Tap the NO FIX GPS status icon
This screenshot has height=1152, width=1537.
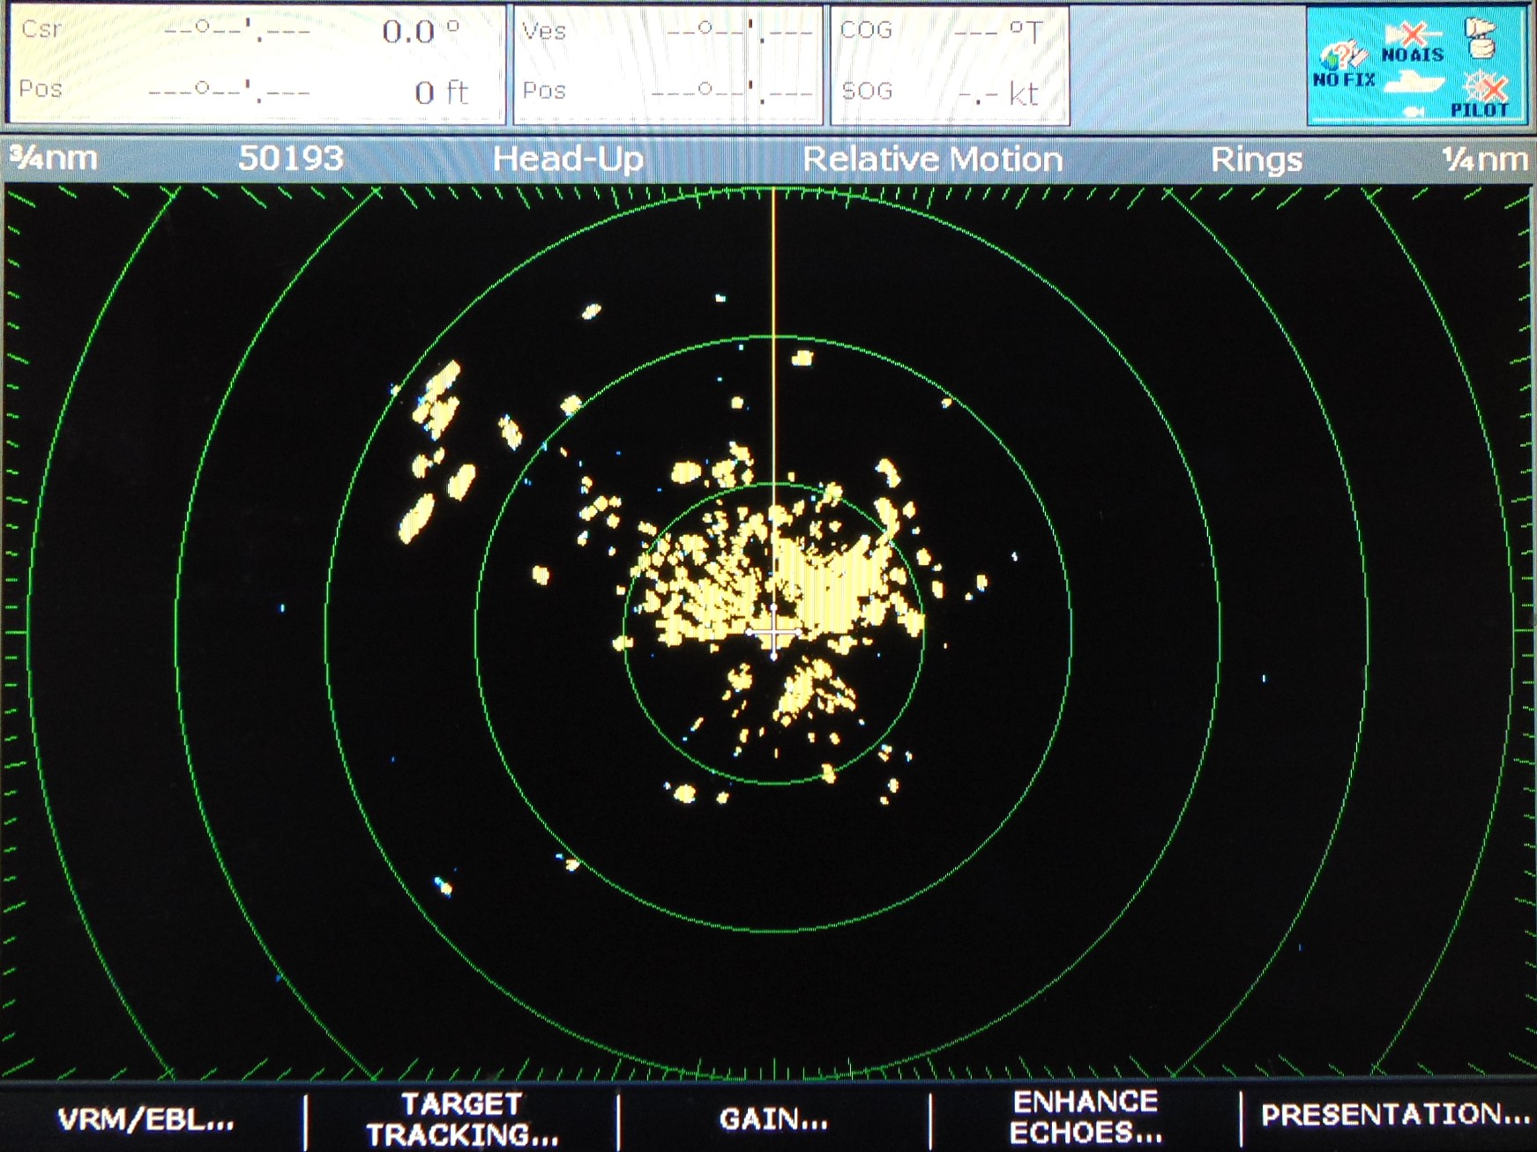(x=1344, y=65)
